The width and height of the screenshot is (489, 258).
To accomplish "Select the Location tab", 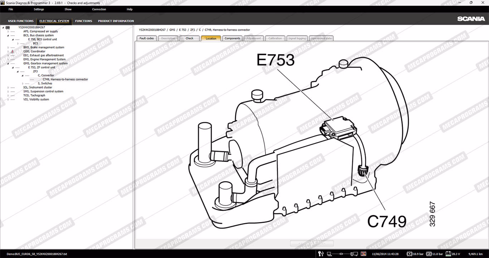I will point(211,38).
